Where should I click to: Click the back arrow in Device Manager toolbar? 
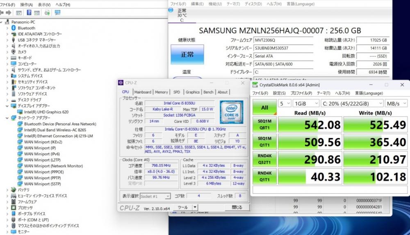pyautogui.click(x=2, y=13)
